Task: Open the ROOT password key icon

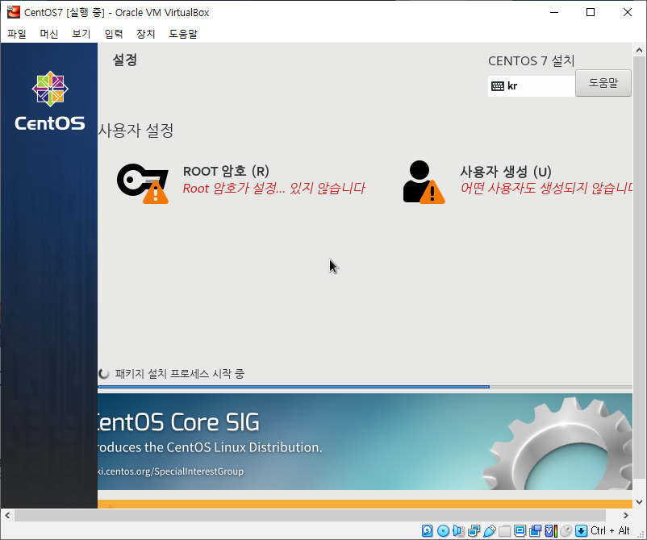Action: pyautogui.click(x=143, y=184)
